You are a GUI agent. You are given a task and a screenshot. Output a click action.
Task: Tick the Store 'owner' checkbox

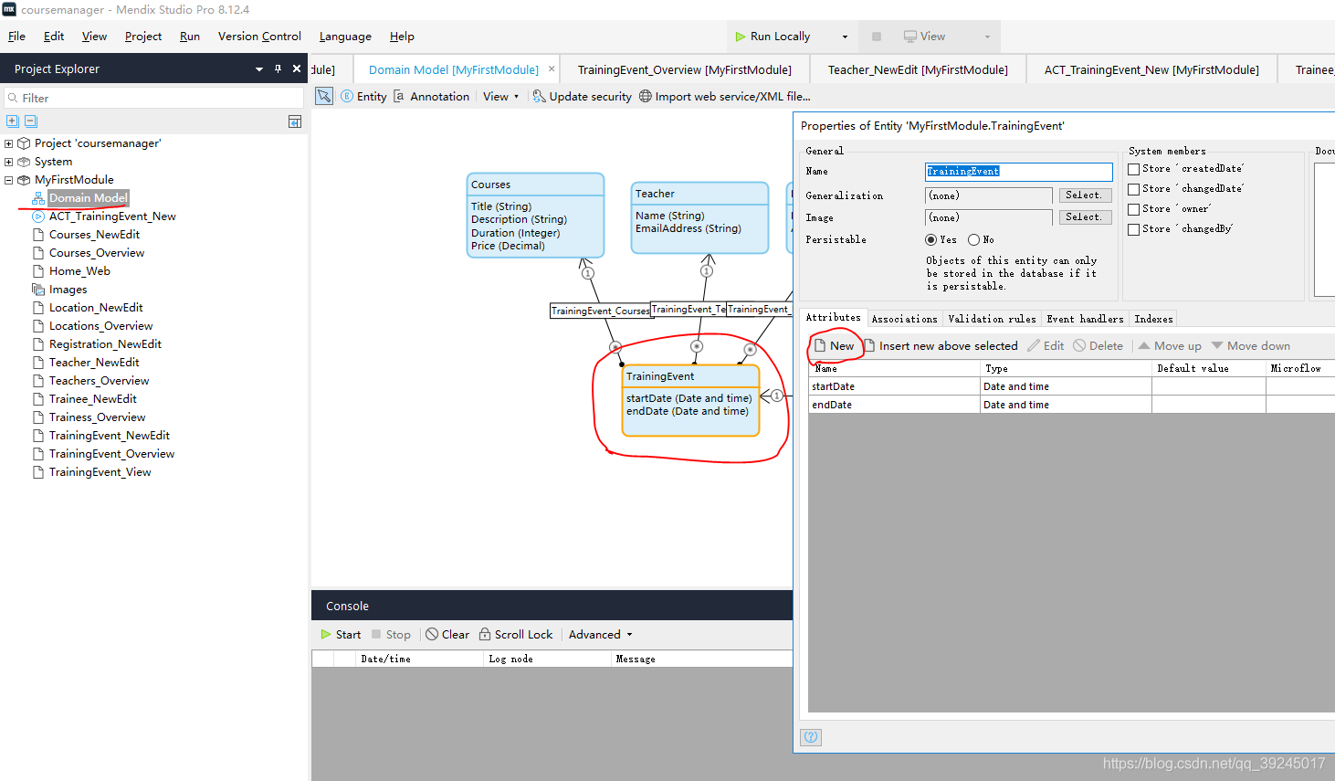tap(1134, 209)
